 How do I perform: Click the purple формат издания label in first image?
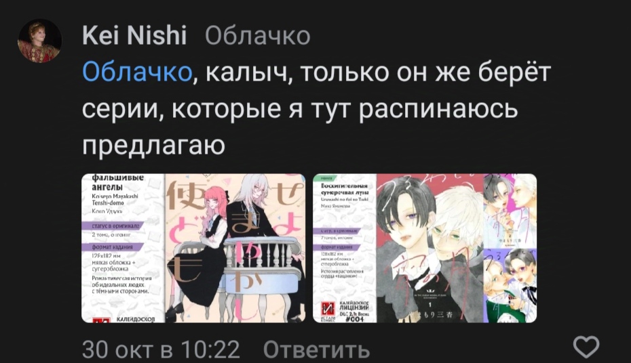click(112, 247)
